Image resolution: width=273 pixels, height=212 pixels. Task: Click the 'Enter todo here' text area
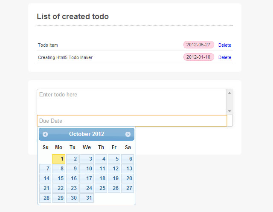pyautogui.click(x=131, y=101)
